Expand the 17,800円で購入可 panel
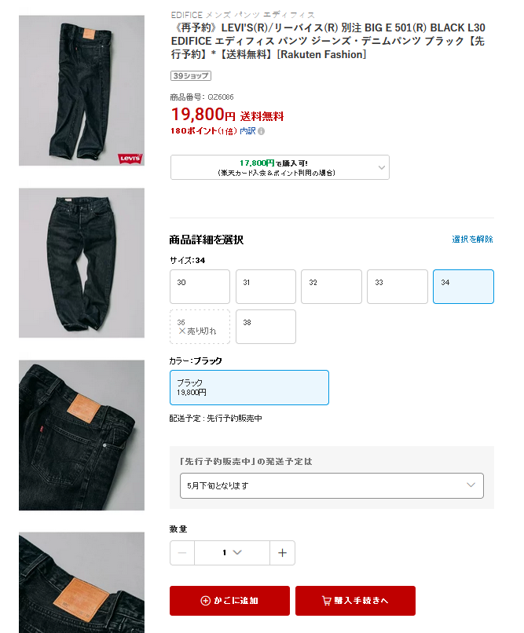 tap(280, 167)
